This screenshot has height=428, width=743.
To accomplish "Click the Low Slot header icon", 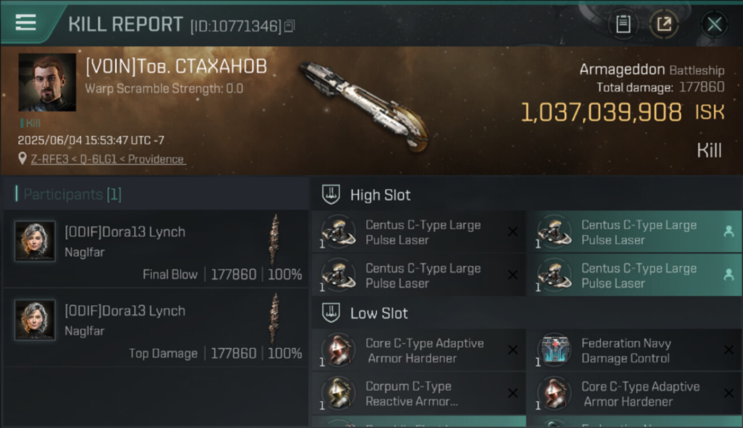I will 331,313.
